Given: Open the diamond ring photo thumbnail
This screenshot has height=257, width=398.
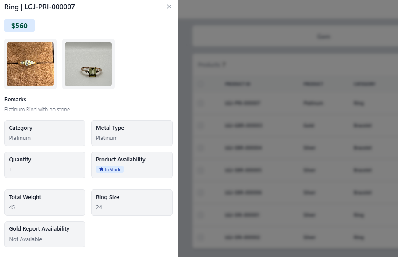Looking at the screenshot, I should click(x=30, y=64).
